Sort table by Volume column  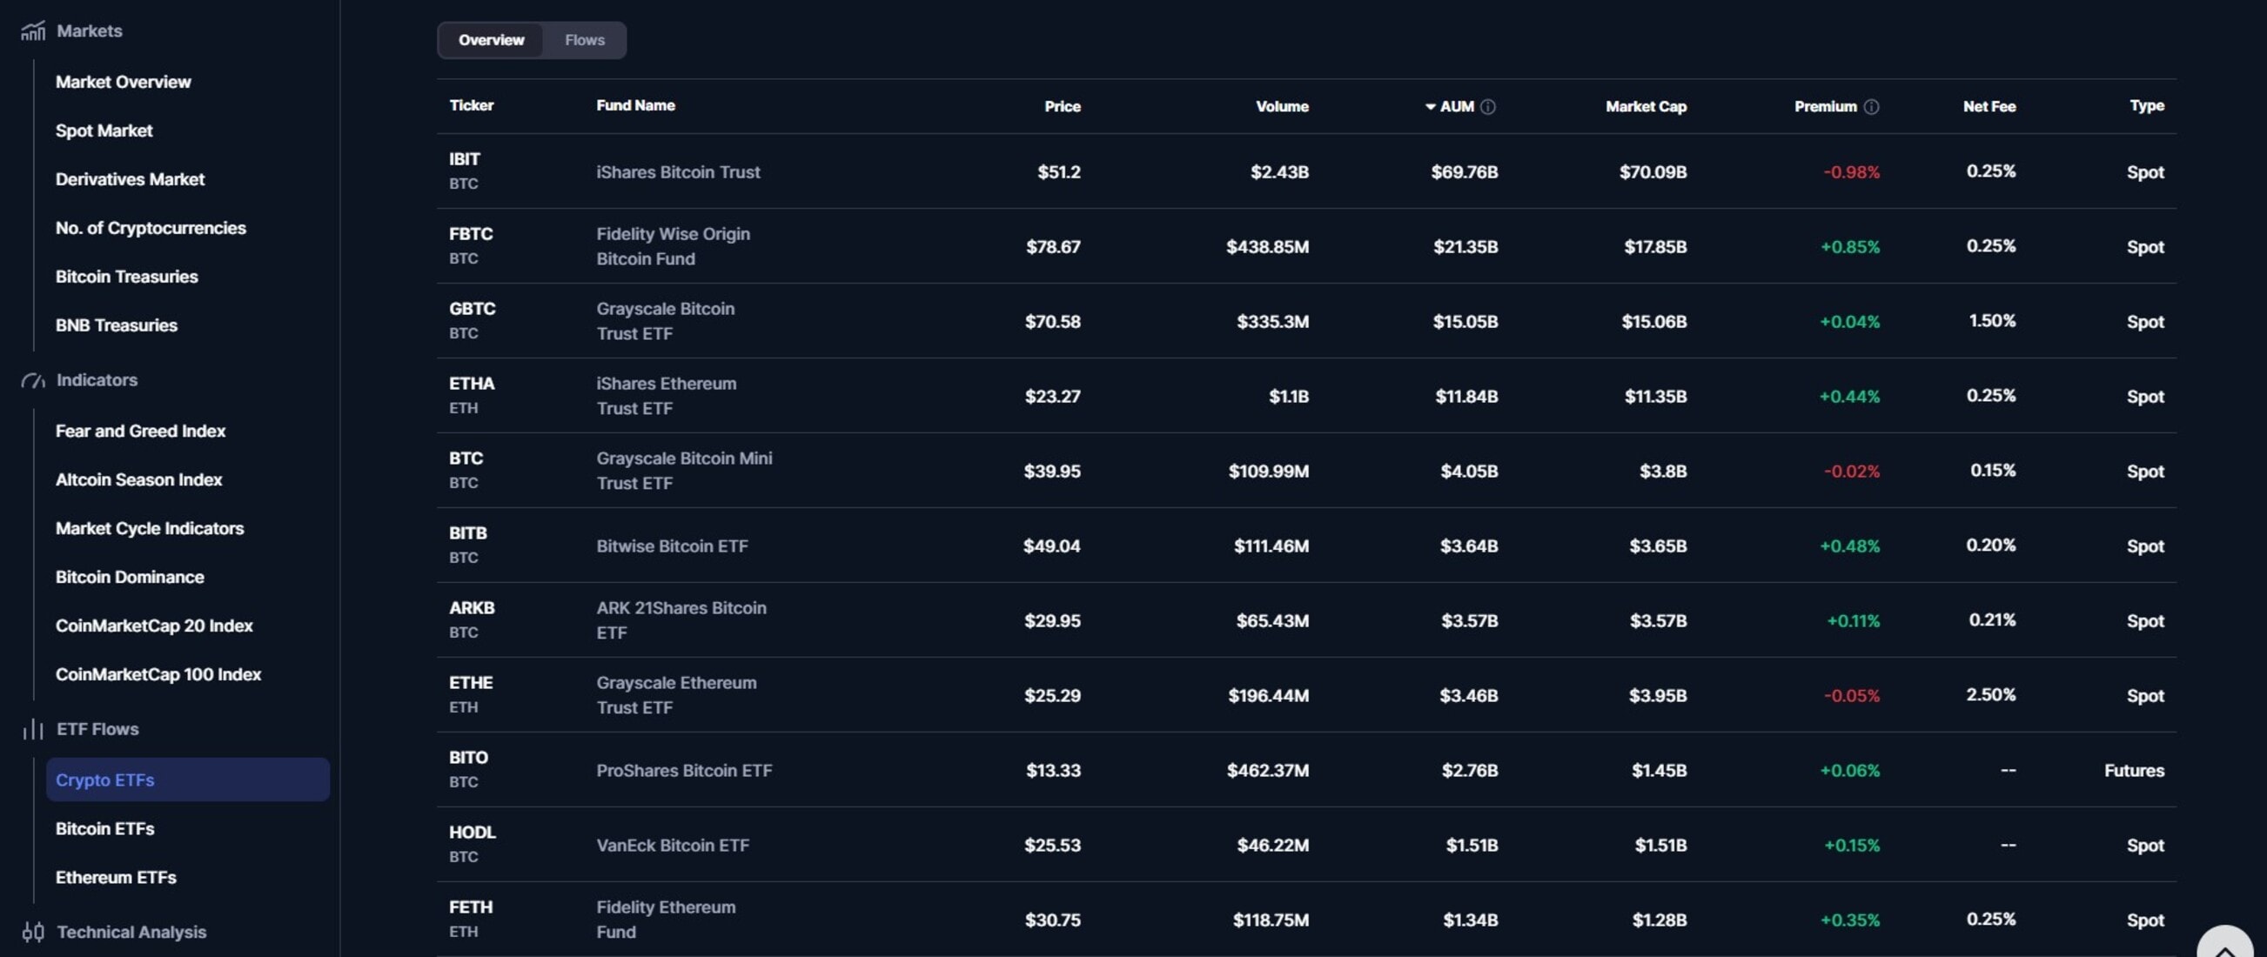click(x=1281, y=106)
